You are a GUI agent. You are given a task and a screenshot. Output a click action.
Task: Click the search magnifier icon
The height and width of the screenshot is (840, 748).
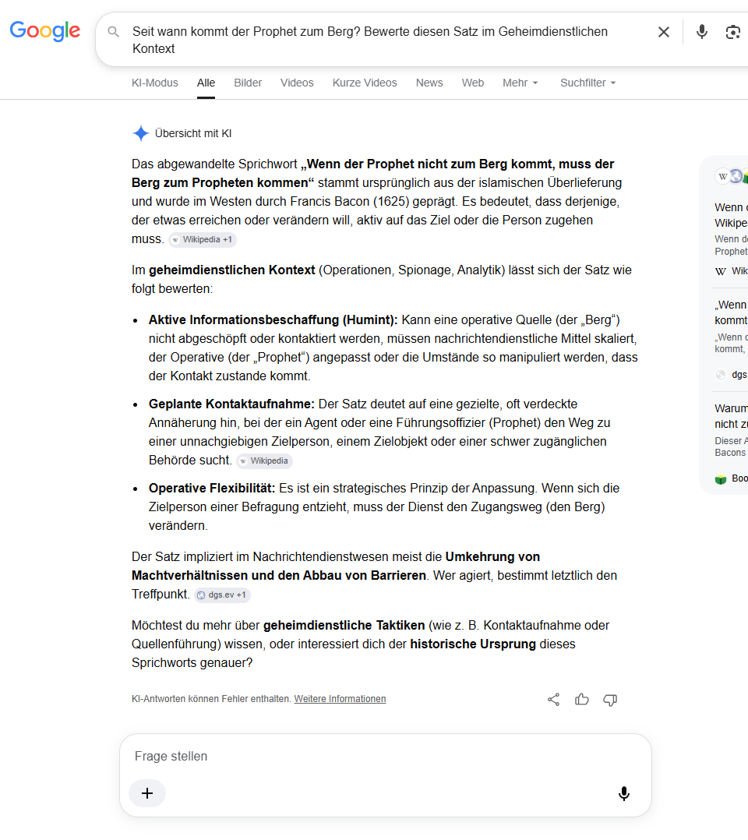(113, 32)
